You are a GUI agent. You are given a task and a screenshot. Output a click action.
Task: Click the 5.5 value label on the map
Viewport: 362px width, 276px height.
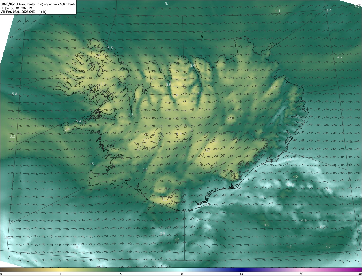coord(110,48)
